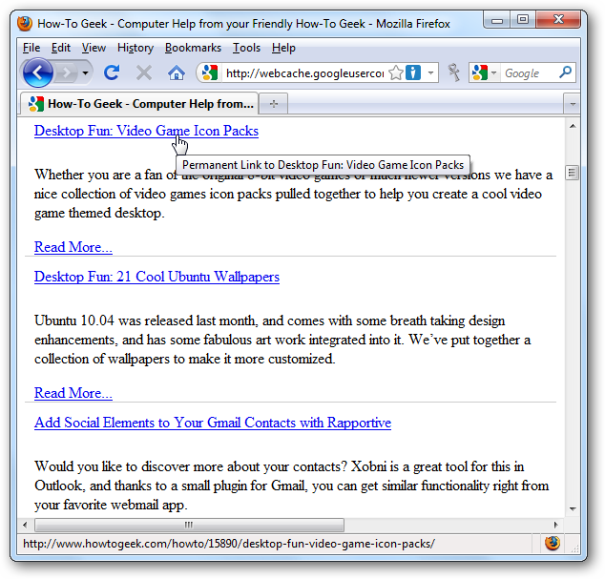Select the How-To Geek tab

139,103
